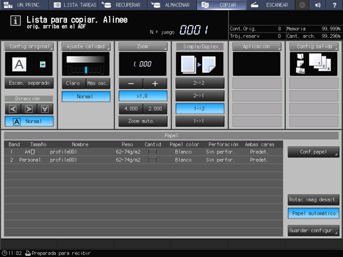Image resolution: width=343 pixels, height=257 pixels.
Task: Click the Perforación column header
Action: (224, 144)
